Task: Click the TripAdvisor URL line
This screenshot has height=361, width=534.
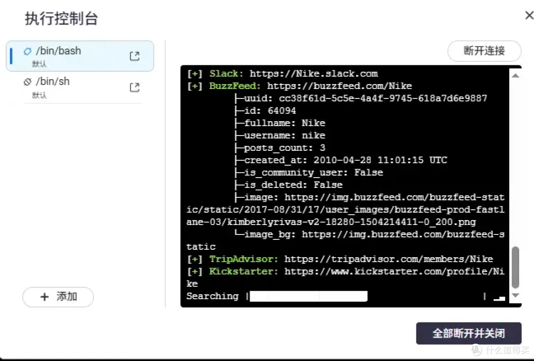Action: pyautogui.click(x=340, y=259)
